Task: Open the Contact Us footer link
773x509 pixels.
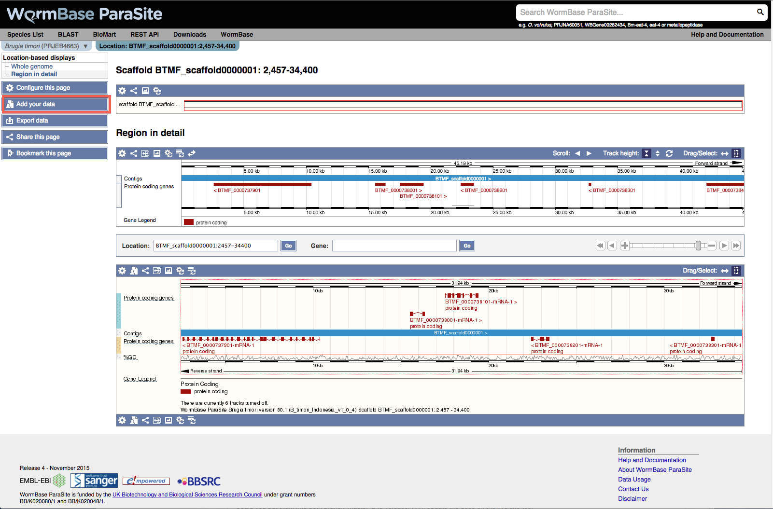Action: tap(633, 489)
